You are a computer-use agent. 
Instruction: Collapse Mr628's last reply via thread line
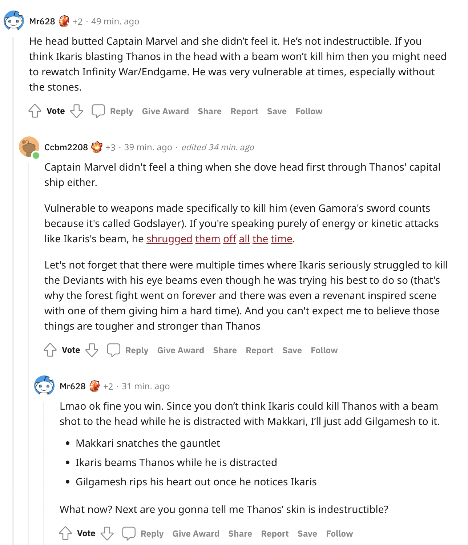click(x=44, y=473)
